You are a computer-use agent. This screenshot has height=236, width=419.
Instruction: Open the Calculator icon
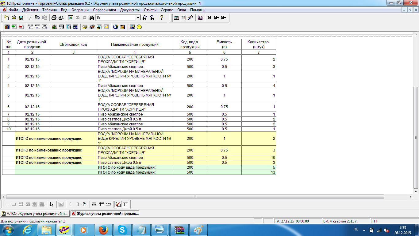pyautogui.click(x=177, y=18)
